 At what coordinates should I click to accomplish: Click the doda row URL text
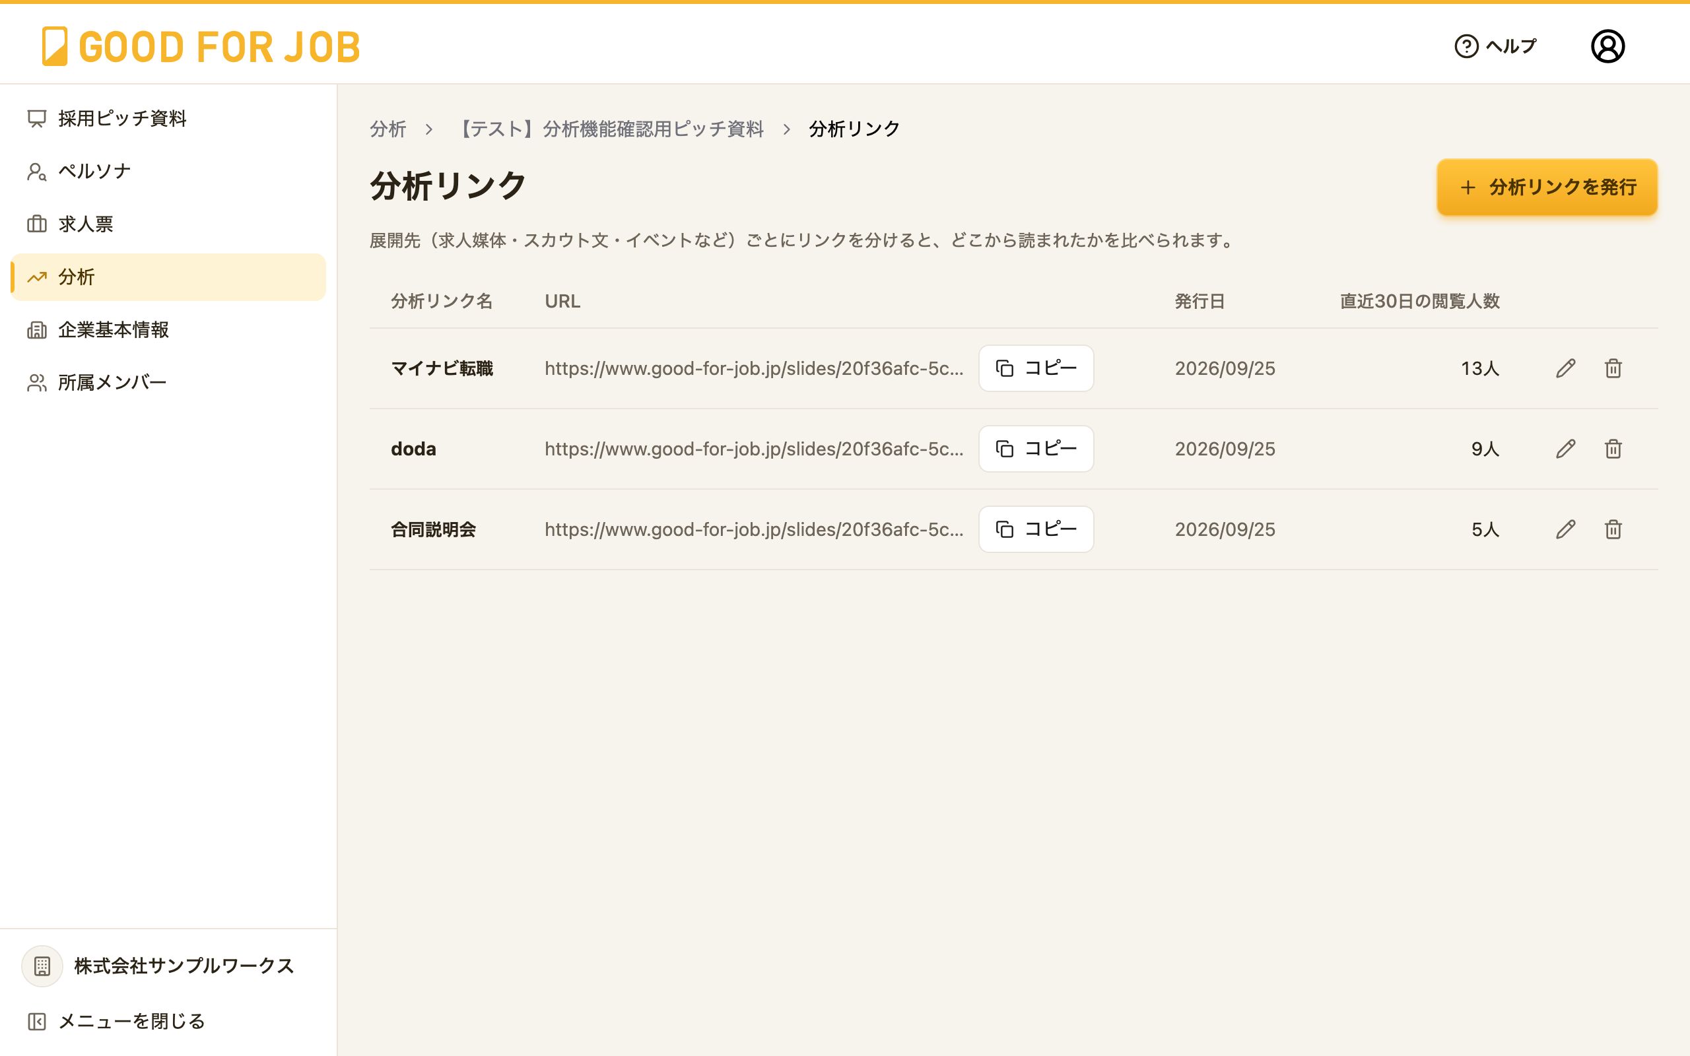click(754, 448)
